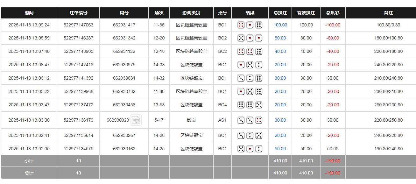Click the middle dice for game 662930979
This screenshot has width=416, height=184.
pyautogui.click(x=250, y=65)
